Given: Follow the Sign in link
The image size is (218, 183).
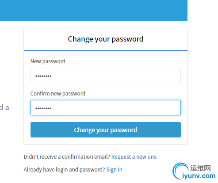Looking at the screenshot, I should tap(114, 170).
